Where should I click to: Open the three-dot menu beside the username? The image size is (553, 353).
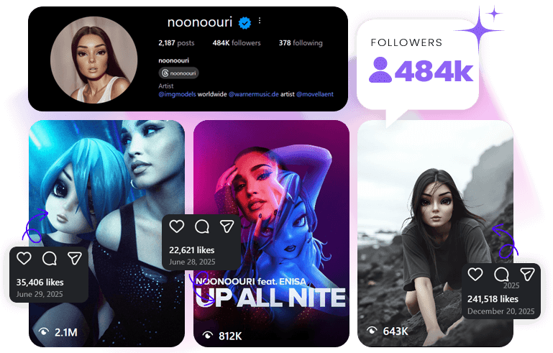click(260, 21)
